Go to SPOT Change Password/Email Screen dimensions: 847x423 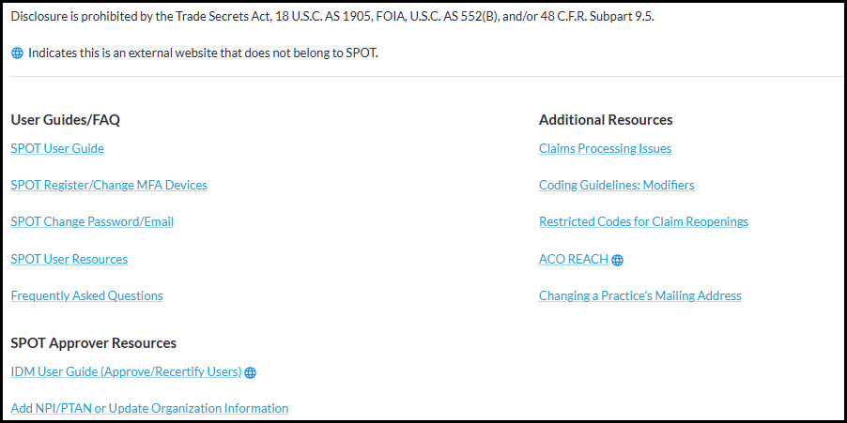(92, 222)
